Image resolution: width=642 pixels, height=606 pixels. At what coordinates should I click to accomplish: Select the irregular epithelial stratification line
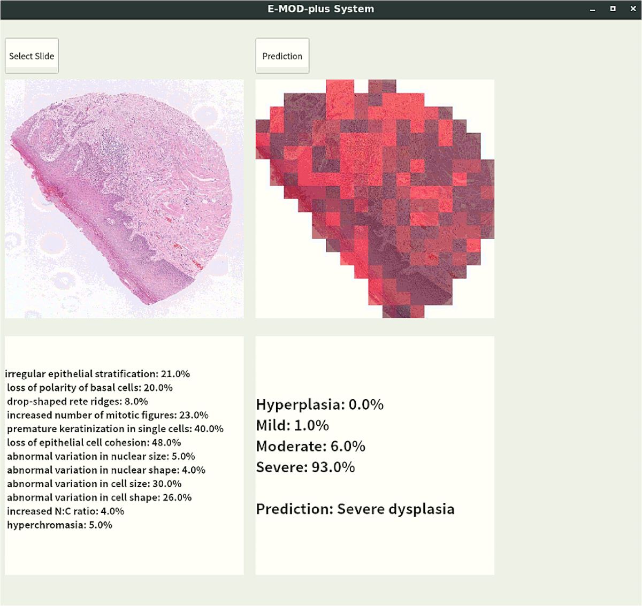[x=98, y=374]
